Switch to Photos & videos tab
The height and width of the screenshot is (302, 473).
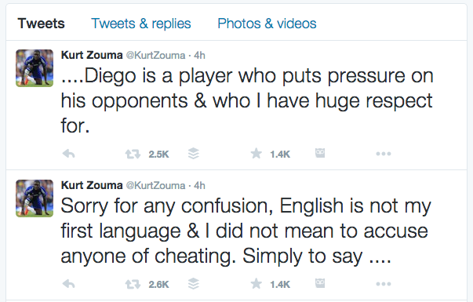click(267, 24)
